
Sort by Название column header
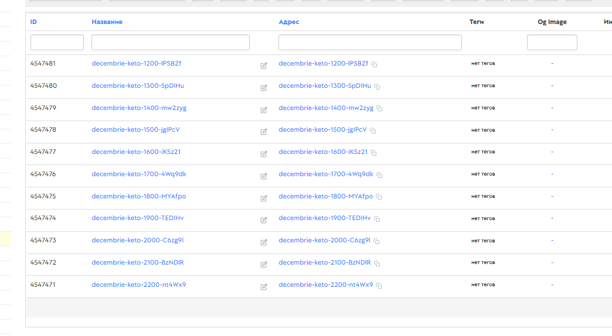click(107, 22)
